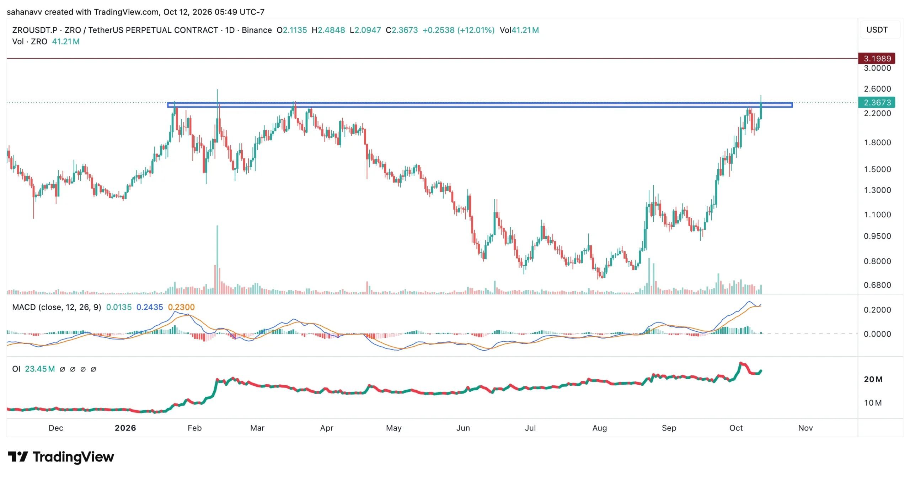Click the 2.6000 price axis label
Screen dimensions: 910x477
[877, 89]
